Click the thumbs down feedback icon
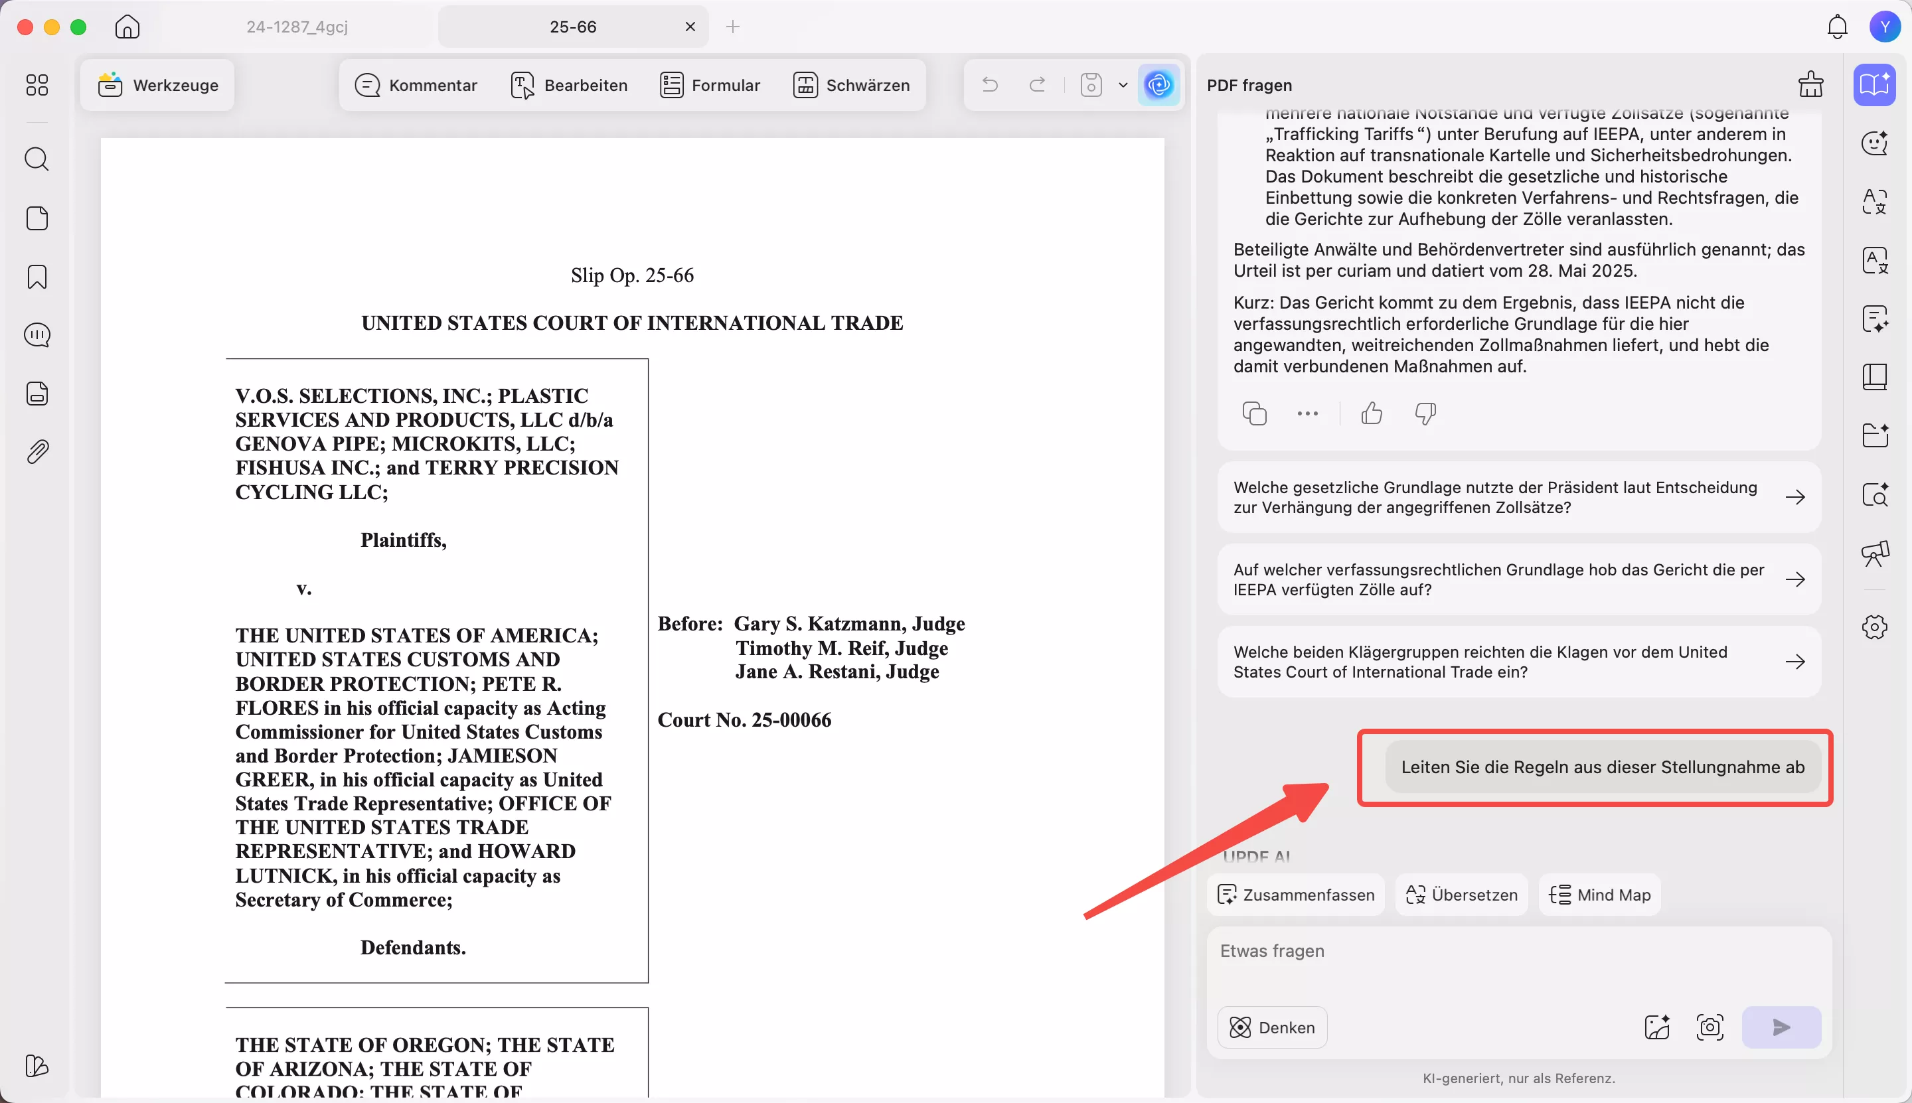The height and width of the screenshot is (1103, 1912). point(1425,413)
